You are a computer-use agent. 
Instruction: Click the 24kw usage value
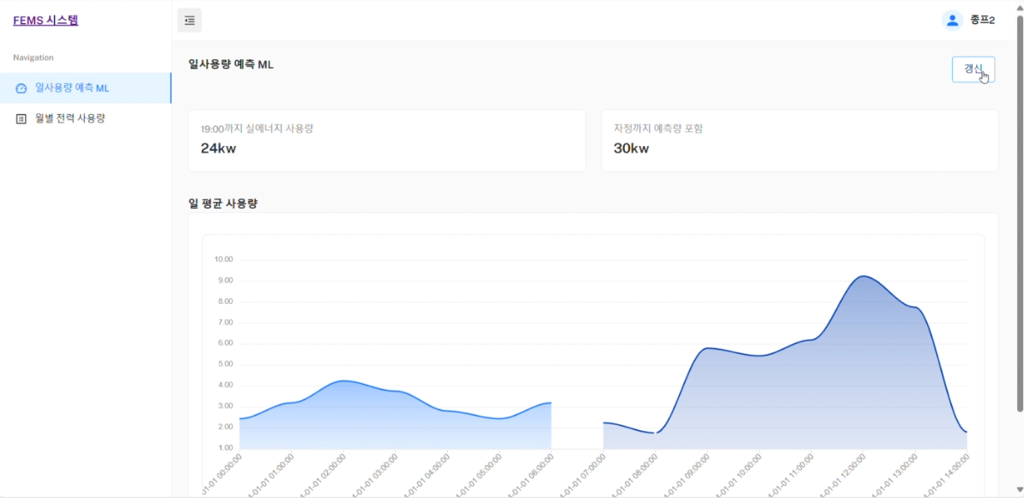[x=218, y=149]
